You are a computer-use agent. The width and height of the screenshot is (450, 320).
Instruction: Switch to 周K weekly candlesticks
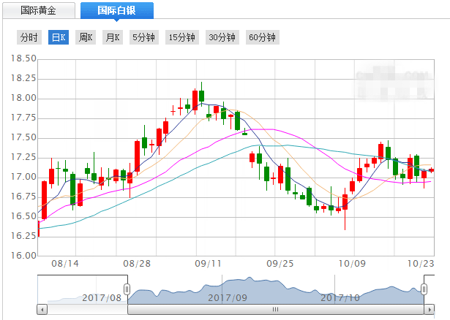pyautogui.click(x=86, y=37)
